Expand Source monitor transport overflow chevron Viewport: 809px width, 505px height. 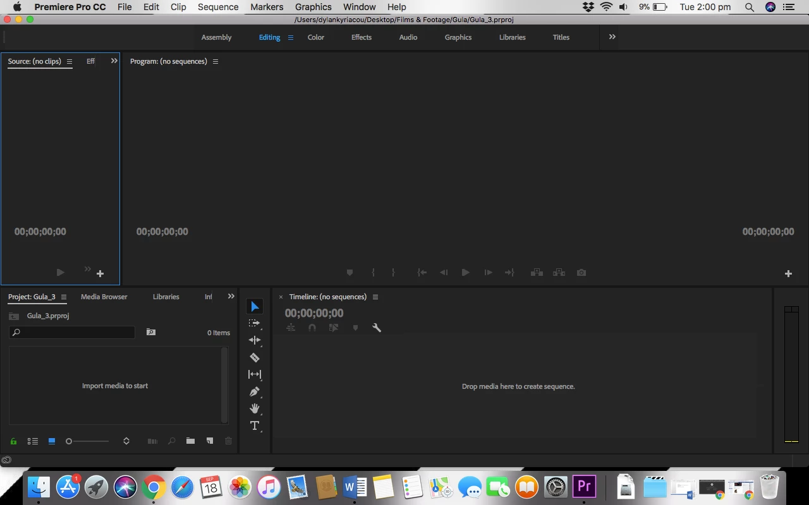point(88,270)
